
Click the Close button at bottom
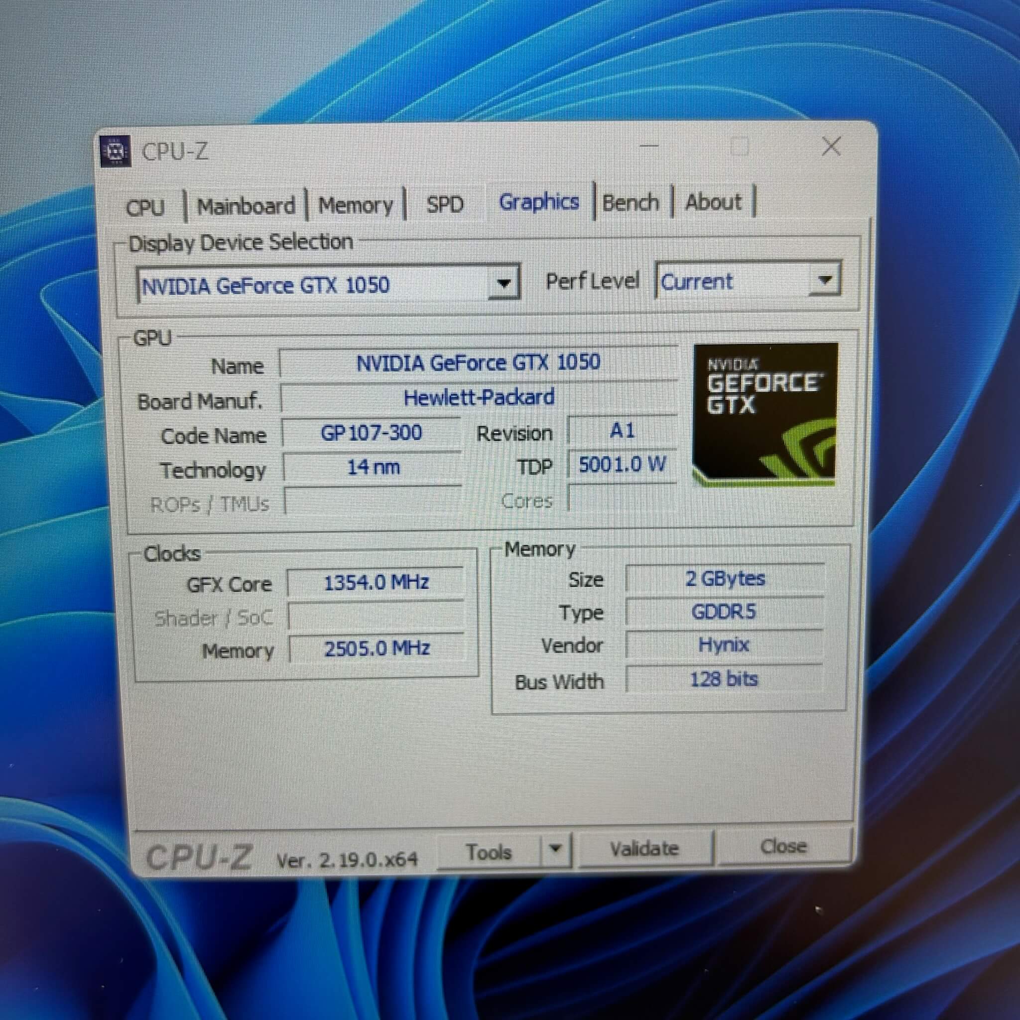click(784, 846)
